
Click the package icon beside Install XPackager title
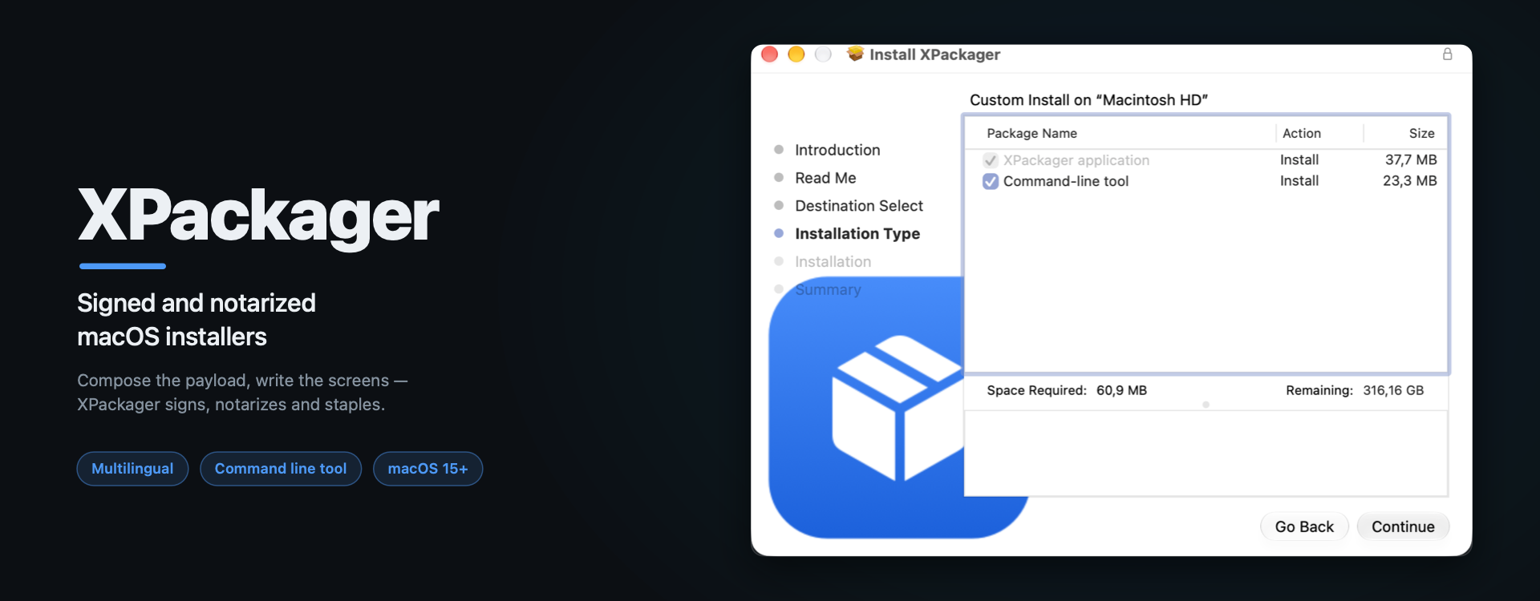tap(855, 54)
